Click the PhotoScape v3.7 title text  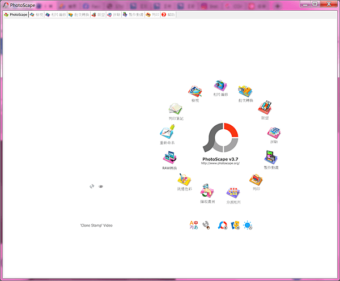coord(220,159)
